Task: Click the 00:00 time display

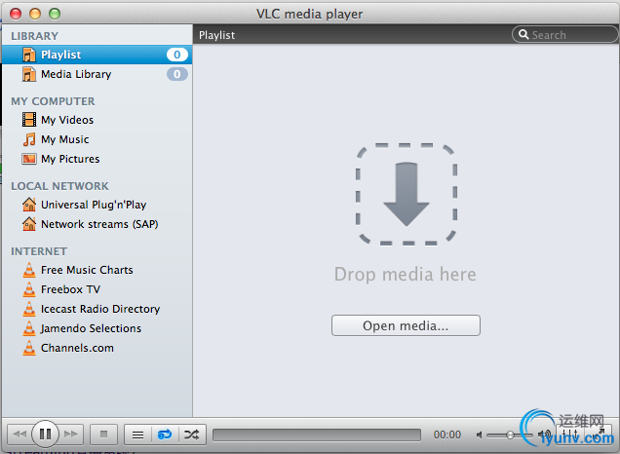Action: [447, 435]
